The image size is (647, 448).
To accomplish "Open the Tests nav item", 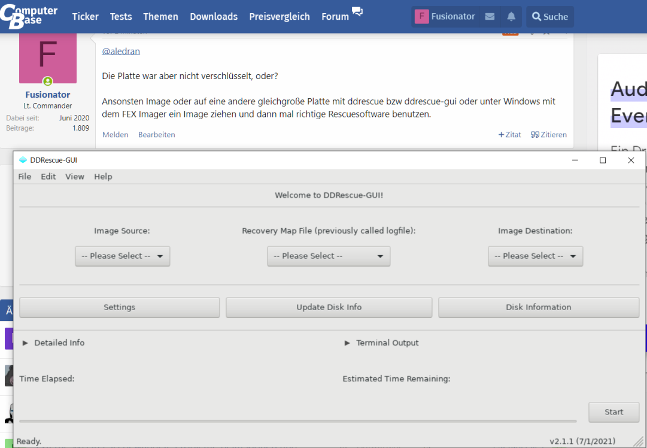I will pyautogui.click(x=121, y=17).
